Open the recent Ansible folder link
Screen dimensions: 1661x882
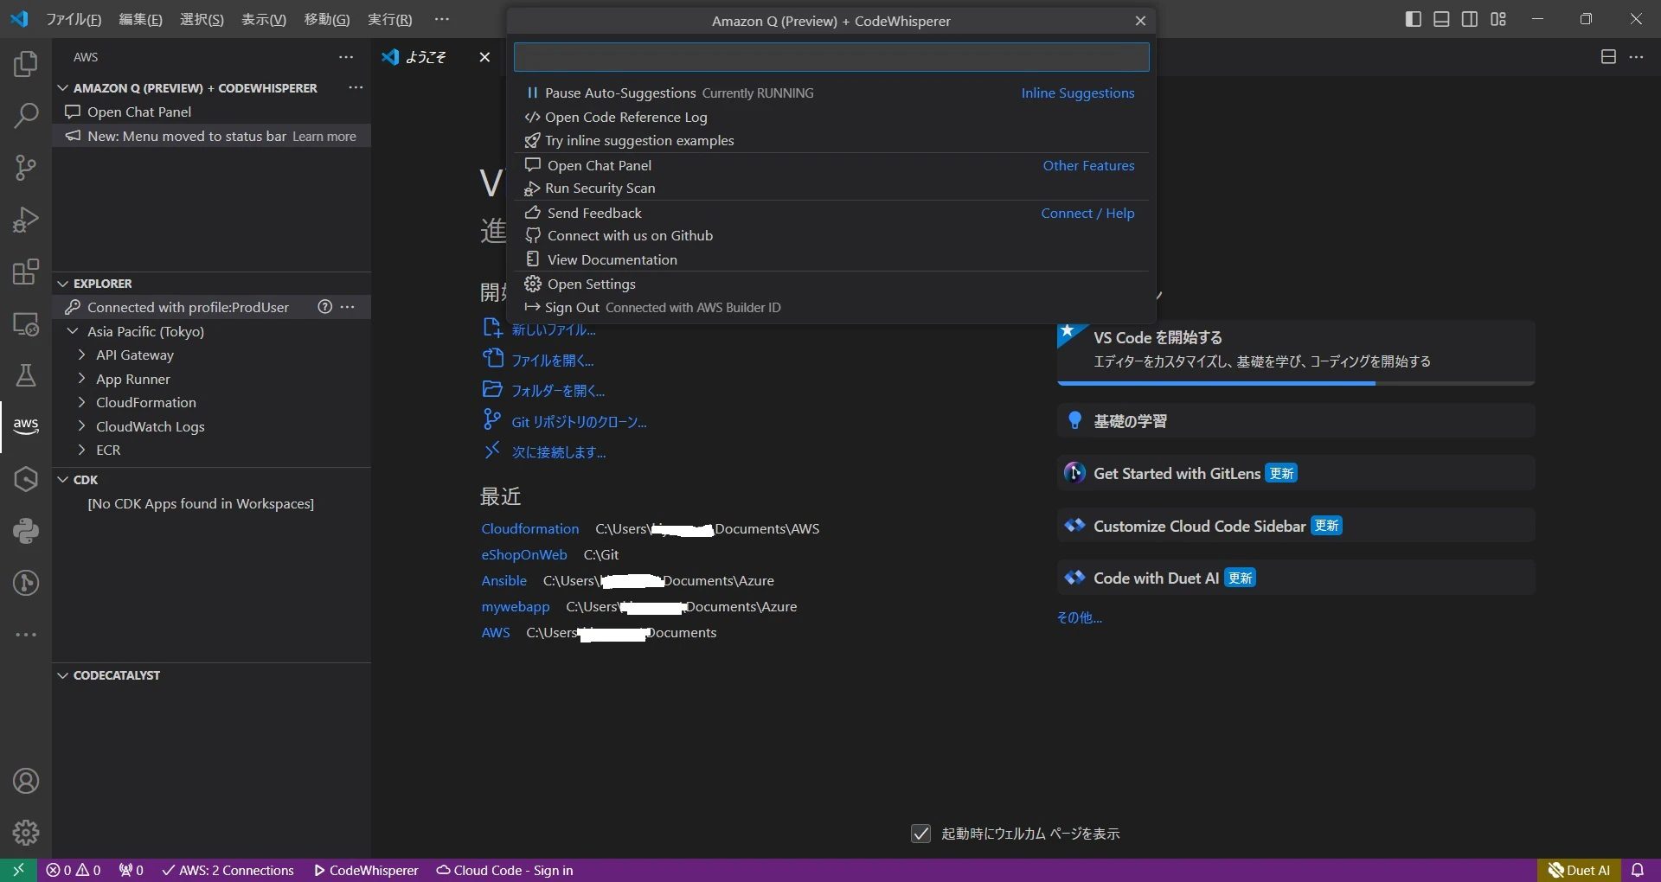click(504, 581)
